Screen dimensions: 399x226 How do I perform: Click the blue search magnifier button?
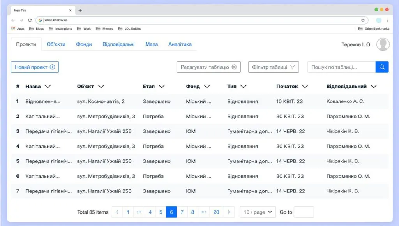(x=382, y=67)
